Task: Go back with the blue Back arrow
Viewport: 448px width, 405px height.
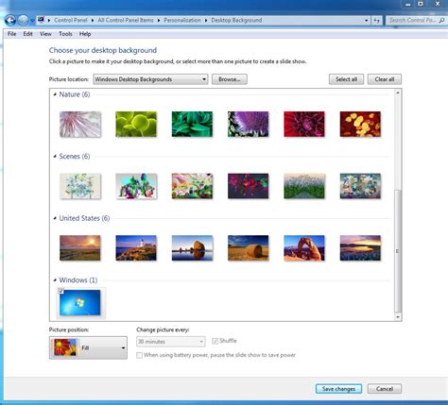Action: (10, 21)
